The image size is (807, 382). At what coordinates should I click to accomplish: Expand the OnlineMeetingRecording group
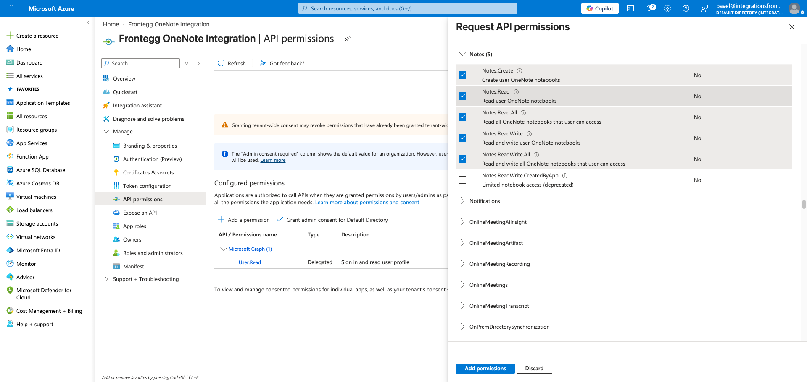[463, 264]
